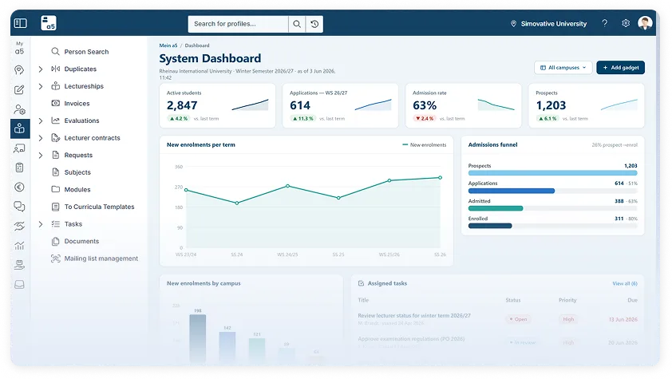
Task: Click the a5 logo in the header
Action: 49,23
